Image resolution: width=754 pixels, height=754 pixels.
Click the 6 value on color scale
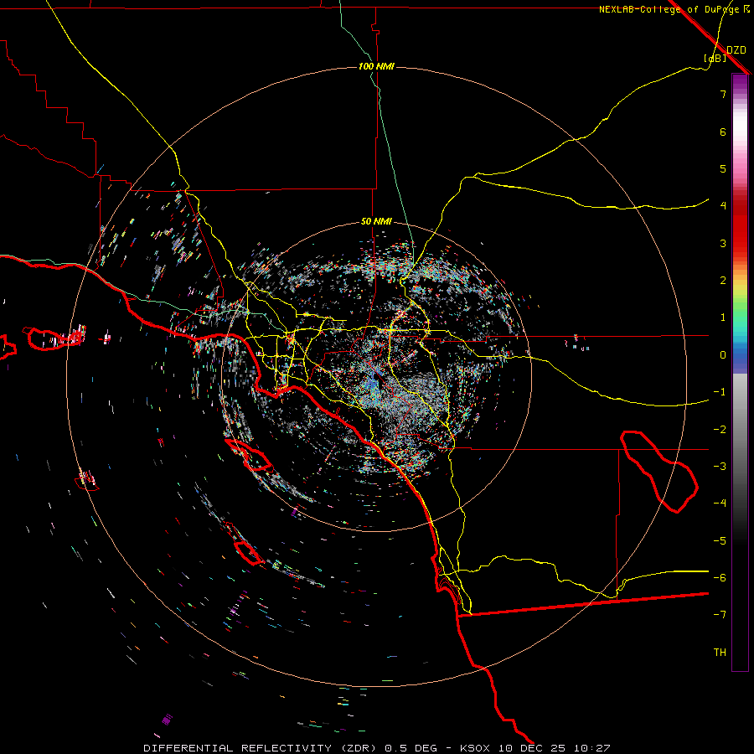tap(723, 132)
